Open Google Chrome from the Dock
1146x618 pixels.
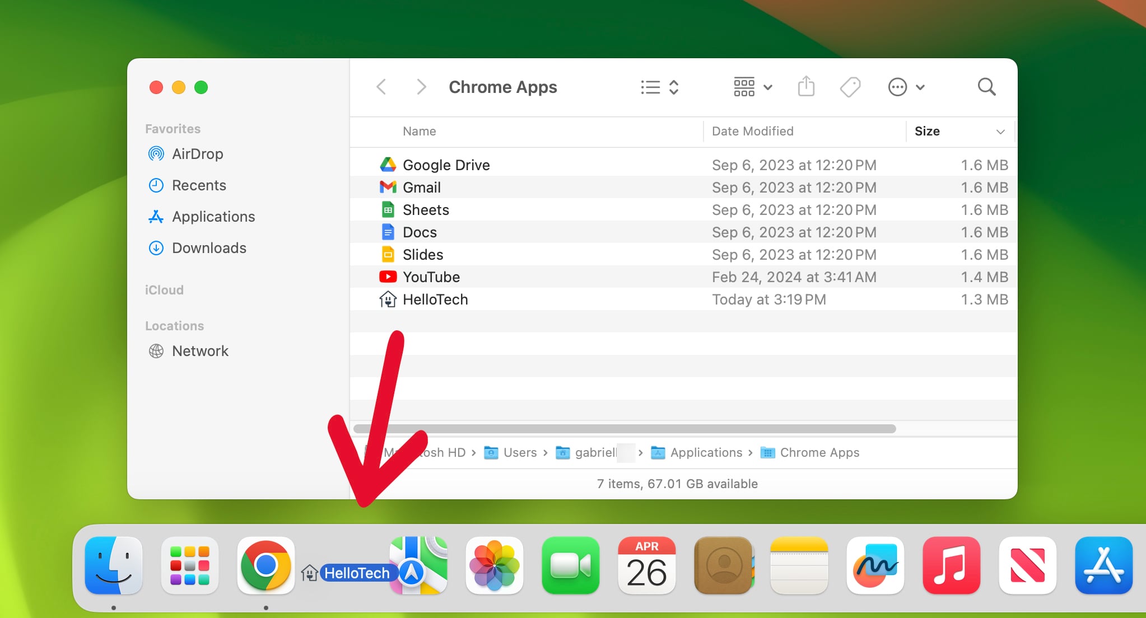(266, 565)
